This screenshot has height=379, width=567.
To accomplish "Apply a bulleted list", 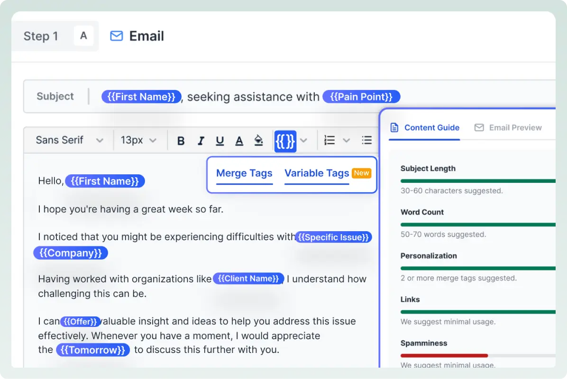I will click(366, 140).
